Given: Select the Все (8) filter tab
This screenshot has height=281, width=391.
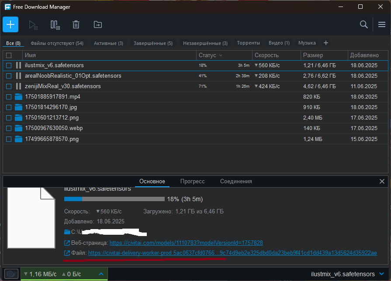Looking at the screenshot, I should pyautogui.click(x=13, y=43).
